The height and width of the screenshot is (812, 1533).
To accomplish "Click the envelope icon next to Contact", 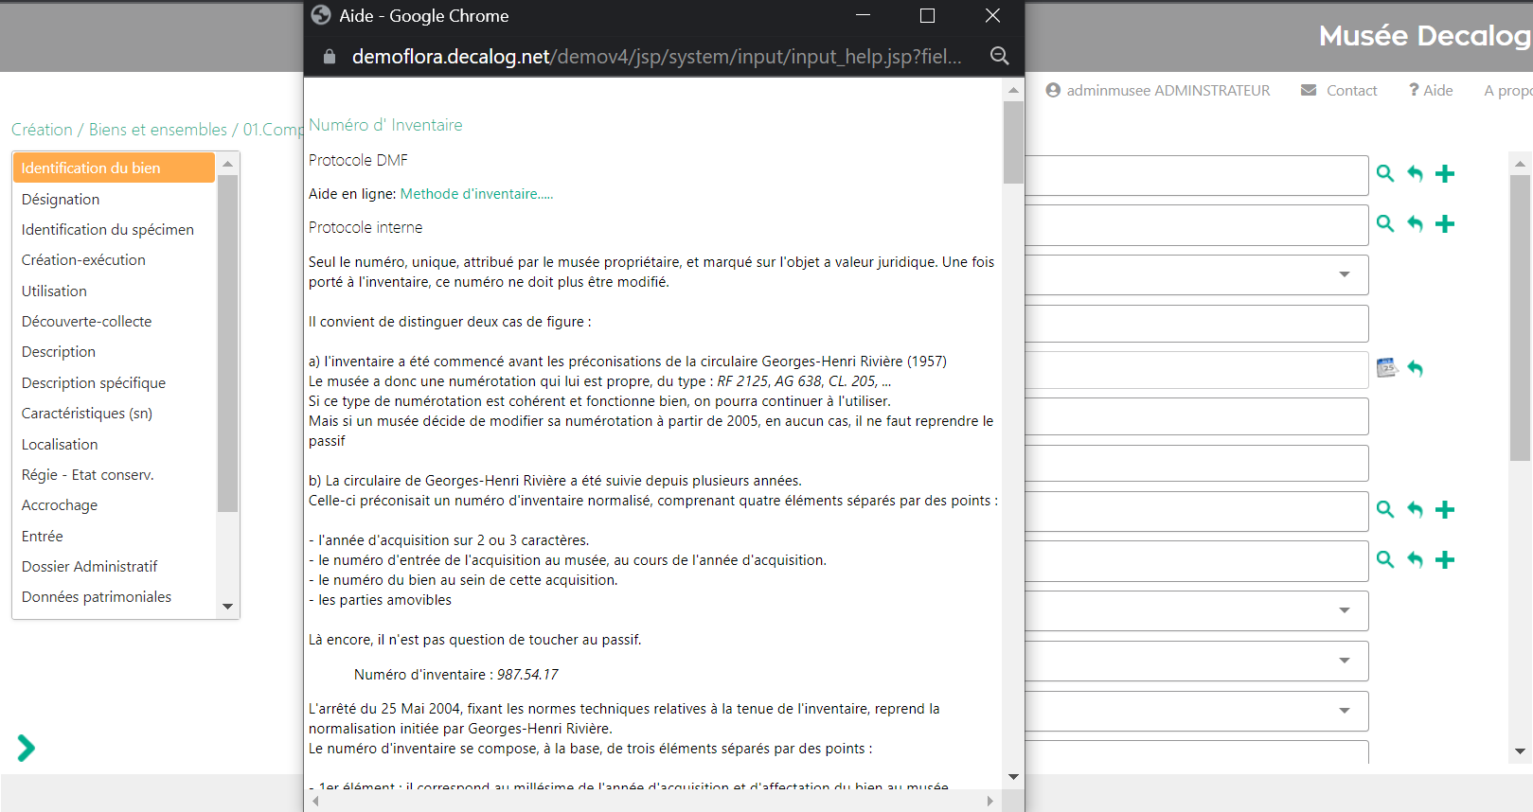I will 1309,90.
